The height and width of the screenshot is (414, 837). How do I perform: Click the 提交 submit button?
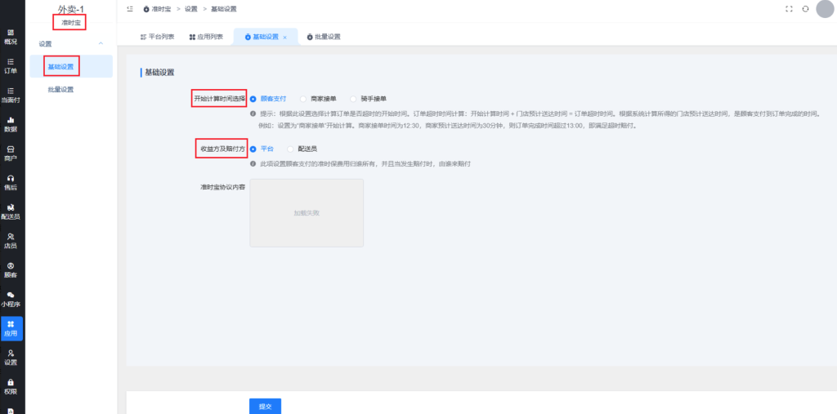264,405
